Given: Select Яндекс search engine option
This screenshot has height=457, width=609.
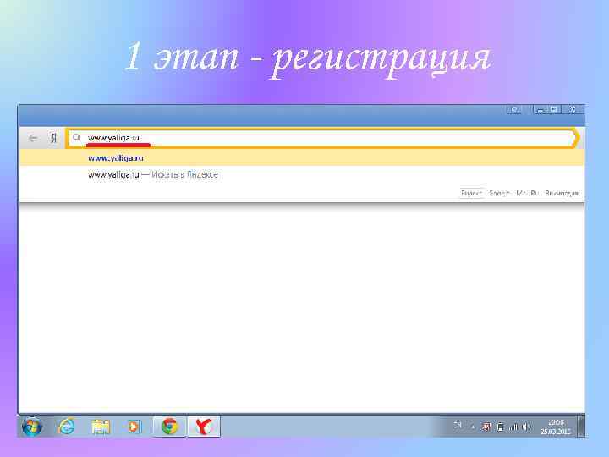Looking at the screenshot, I should pyautogui.click(x=471, y=193).
